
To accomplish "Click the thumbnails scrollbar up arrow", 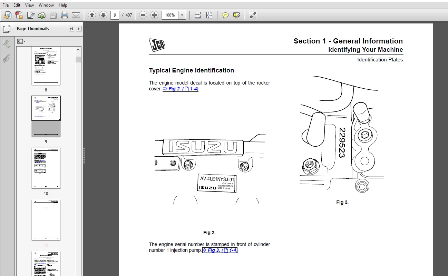I will point(78,50).
